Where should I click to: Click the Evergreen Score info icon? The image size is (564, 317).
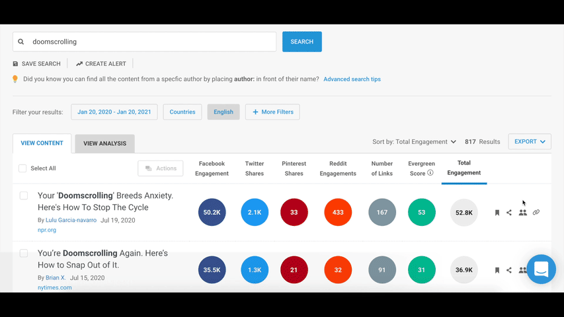[x=430, y=173]
